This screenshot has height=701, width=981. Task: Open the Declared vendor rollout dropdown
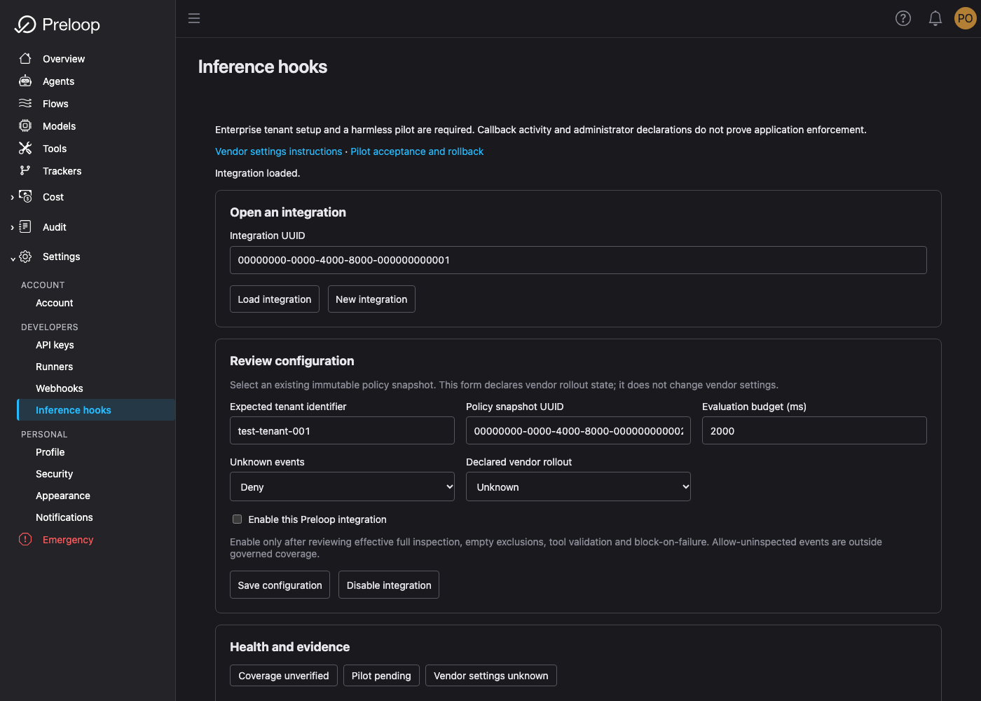pos(578,487)
